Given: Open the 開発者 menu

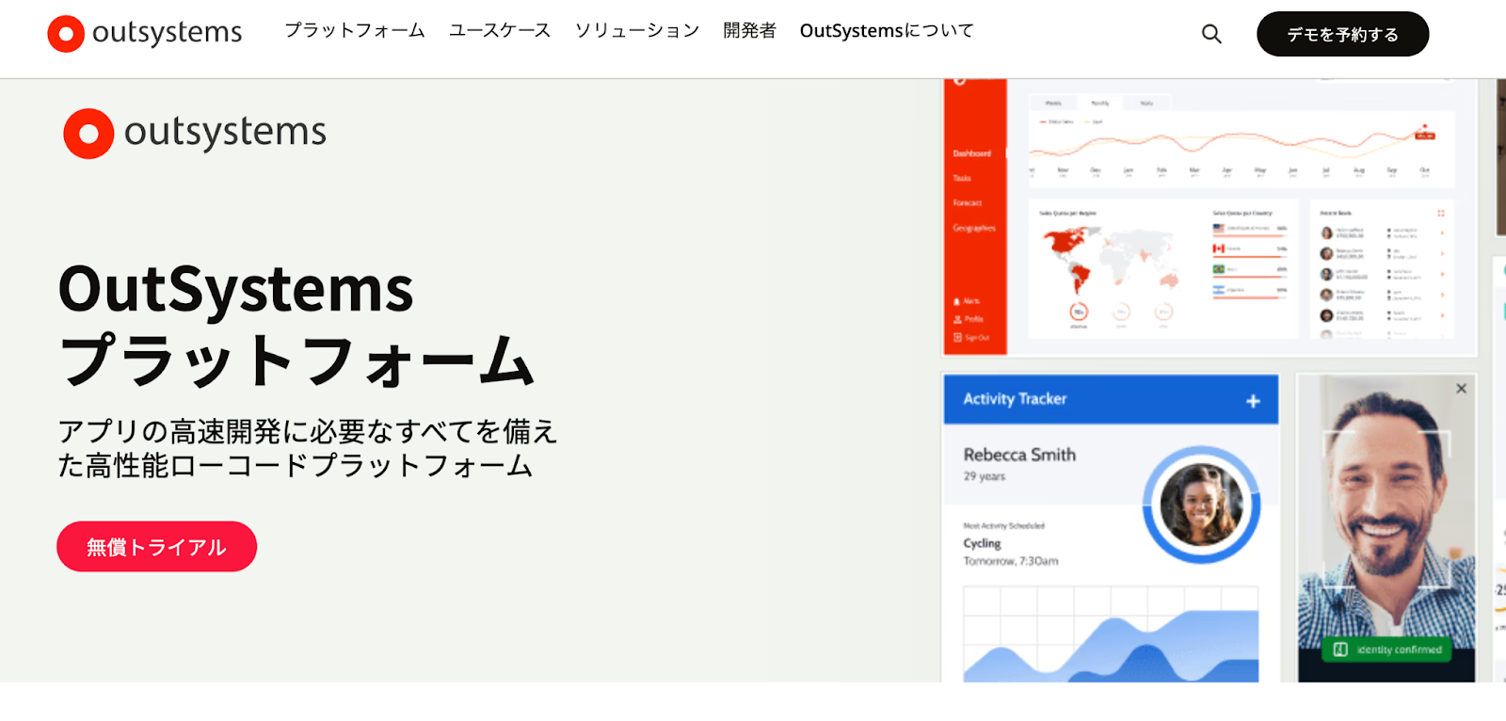Looking at the screenshot, I should click(749, 30).
